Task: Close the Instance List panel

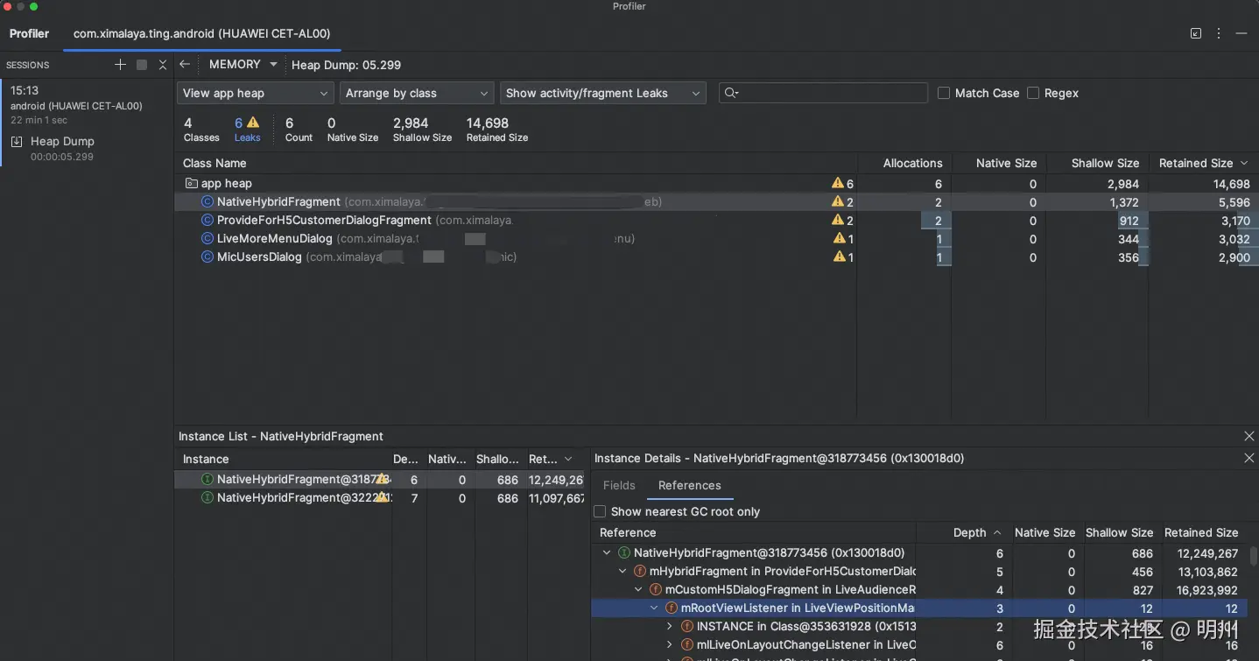Action: 1248,436
